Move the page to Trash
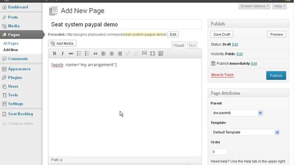 tap(222, 75)
